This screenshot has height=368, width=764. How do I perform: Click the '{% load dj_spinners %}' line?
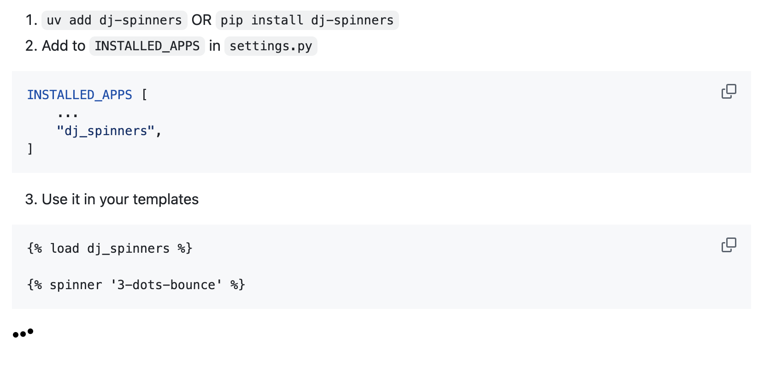coord(110,248)
